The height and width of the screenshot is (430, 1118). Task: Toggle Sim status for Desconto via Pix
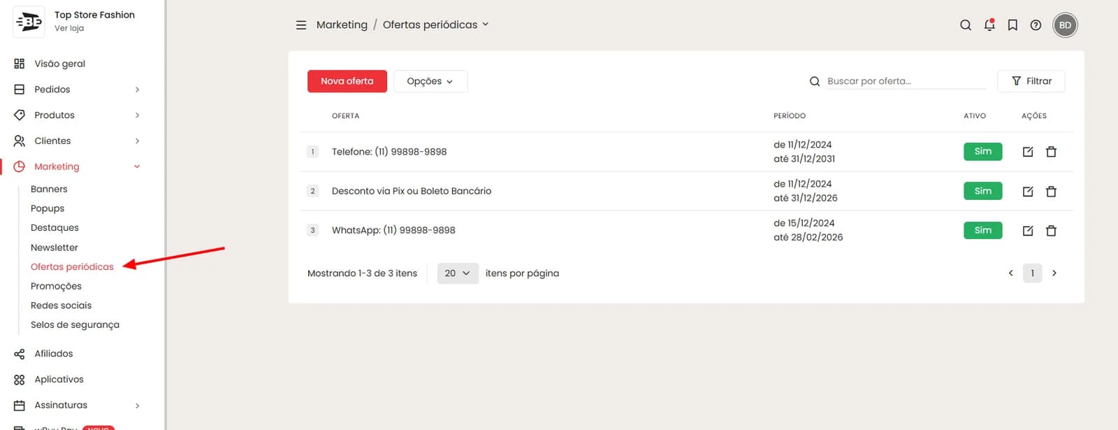coord(983,191)
